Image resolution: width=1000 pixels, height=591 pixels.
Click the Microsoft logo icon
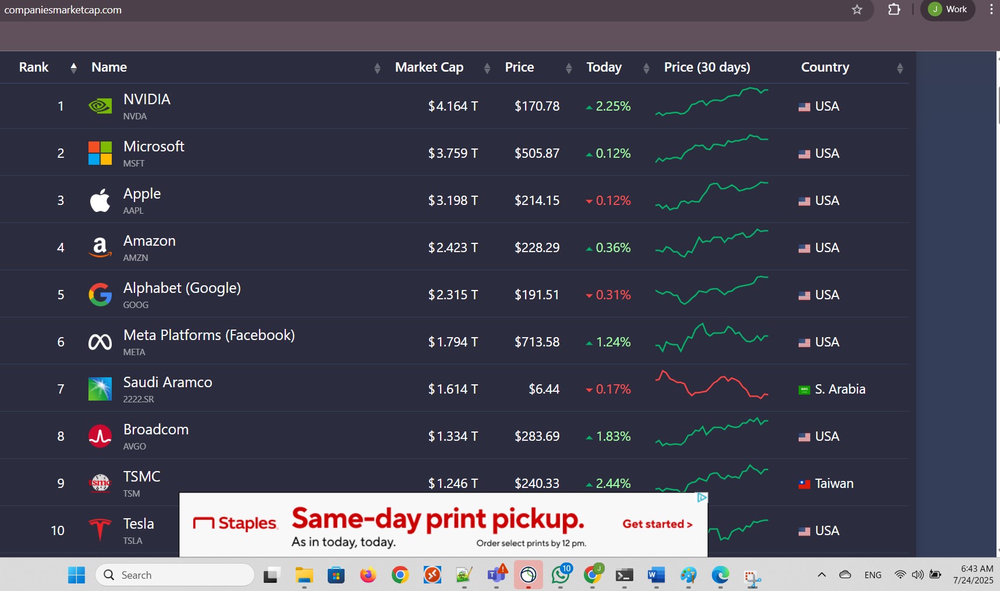[100, 153]
